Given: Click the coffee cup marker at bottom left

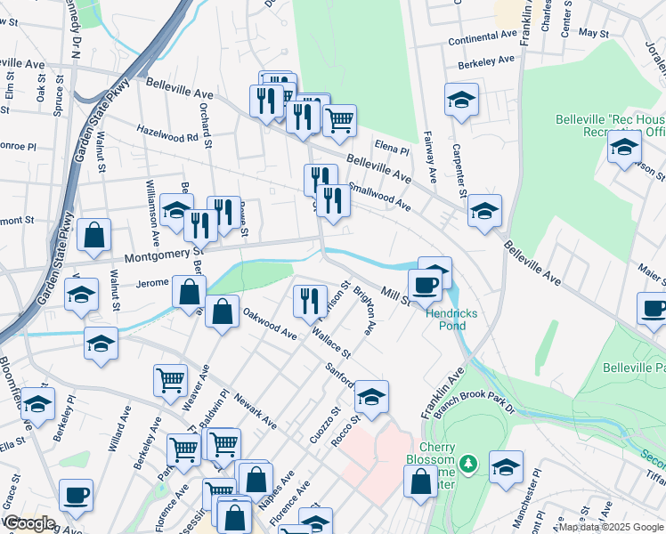Looking at the screenshot, I should tap(76, 495).
